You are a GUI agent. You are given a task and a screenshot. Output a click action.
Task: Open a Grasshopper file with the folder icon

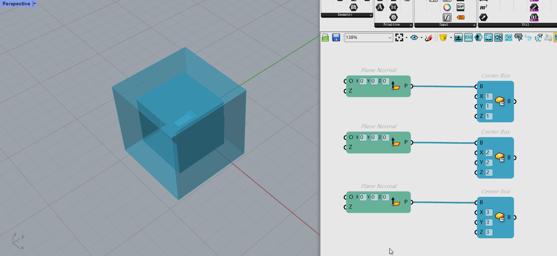coord(325,37)
